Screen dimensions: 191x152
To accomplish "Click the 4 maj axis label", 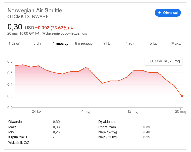I will [x=86, y=112].
